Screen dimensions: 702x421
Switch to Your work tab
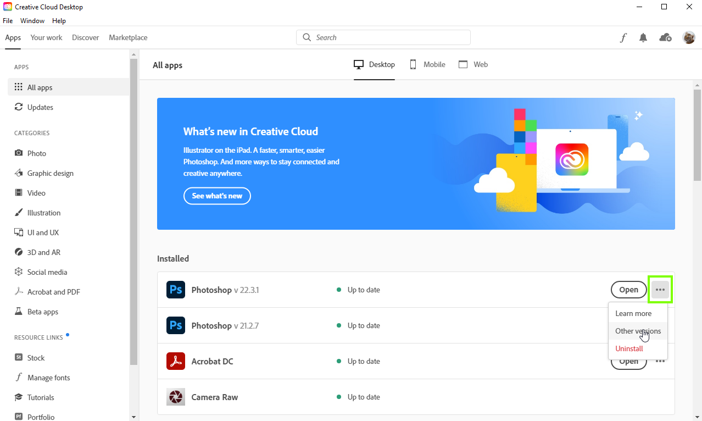click(x=46, y=37)
